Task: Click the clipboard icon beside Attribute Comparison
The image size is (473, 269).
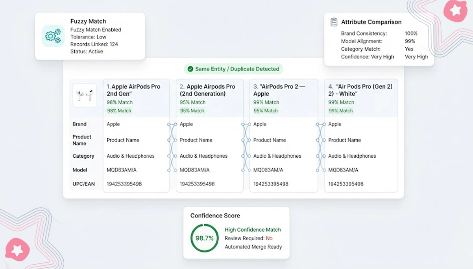Action: pos(334,22)
